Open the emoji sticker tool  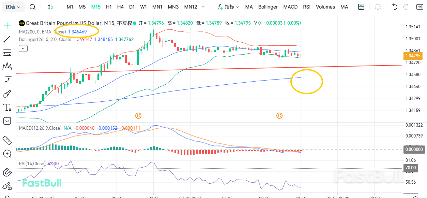point(7,121)
